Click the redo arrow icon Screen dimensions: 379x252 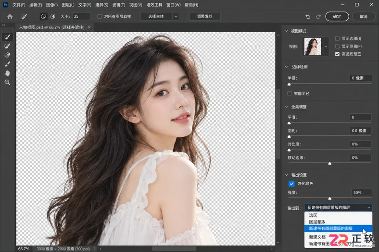[x=318, y=17]
